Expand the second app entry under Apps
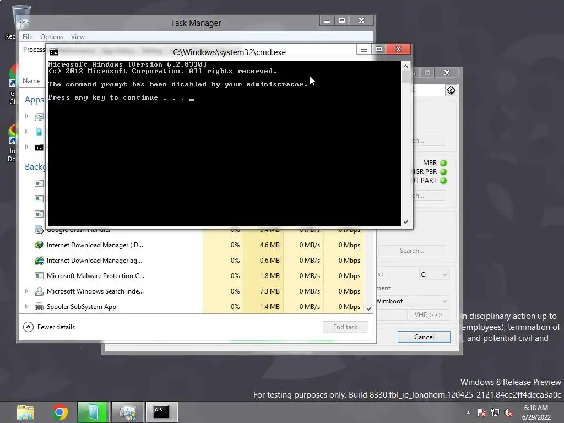 click(x=26, y=132)
